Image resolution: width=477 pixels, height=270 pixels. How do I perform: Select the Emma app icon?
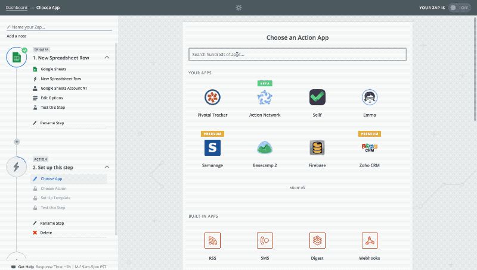coord(370,97)
